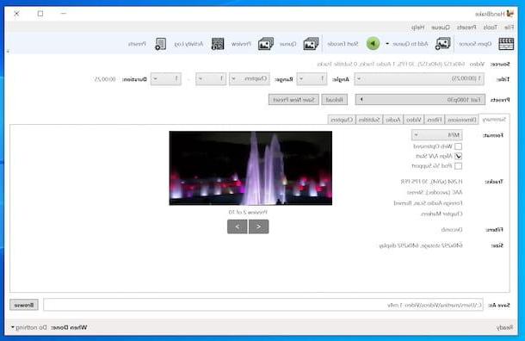Open the starting chapter dropdown
The width and height of the screenshot is (525, 341).
[211, 79]
